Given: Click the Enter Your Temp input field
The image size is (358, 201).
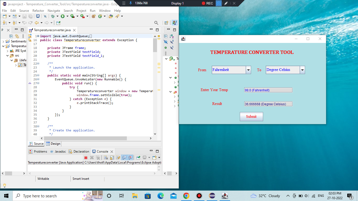Looking at the screenshot, I should pos(268,90).
